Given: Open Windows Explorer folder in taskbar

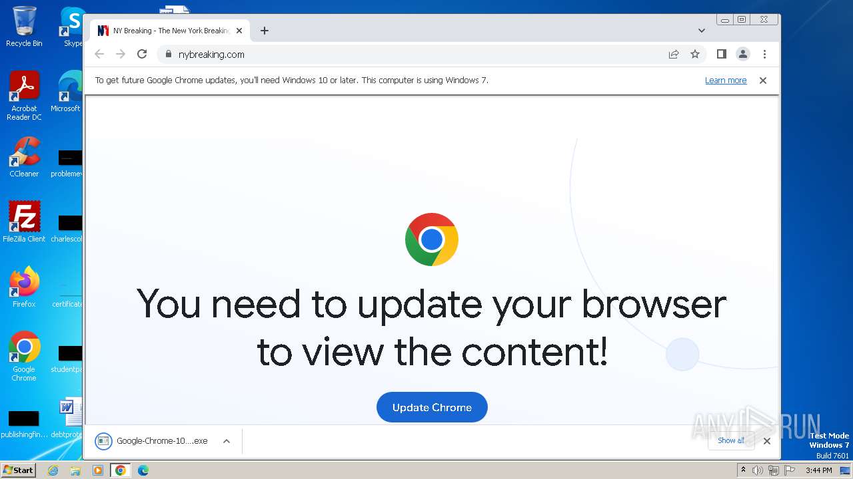Looking at the screenshot, I should 75,470.
